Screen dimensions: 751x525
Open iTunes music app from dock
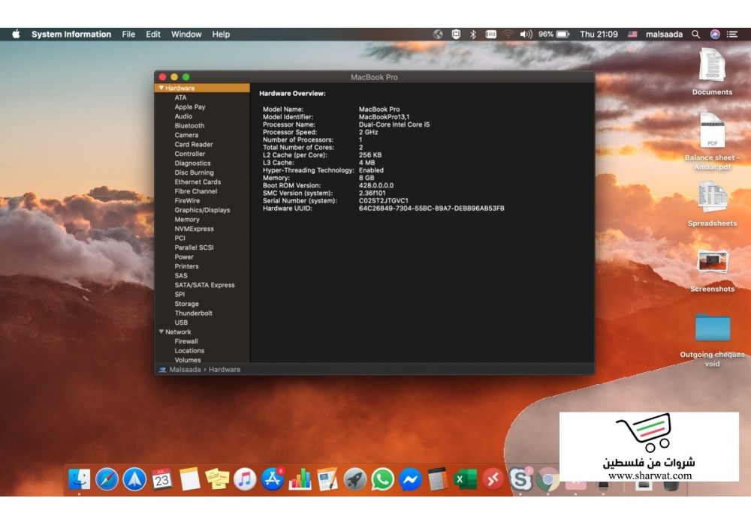[245, 478]
